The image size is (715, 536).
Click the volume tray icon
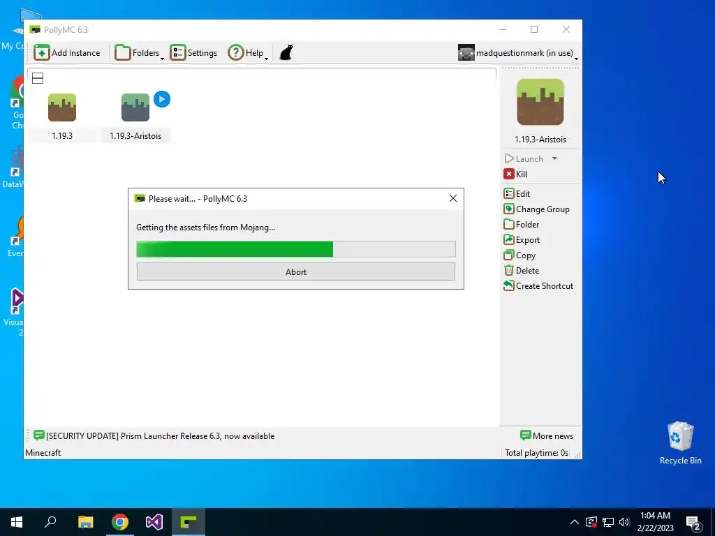click(x=624, y=522)
